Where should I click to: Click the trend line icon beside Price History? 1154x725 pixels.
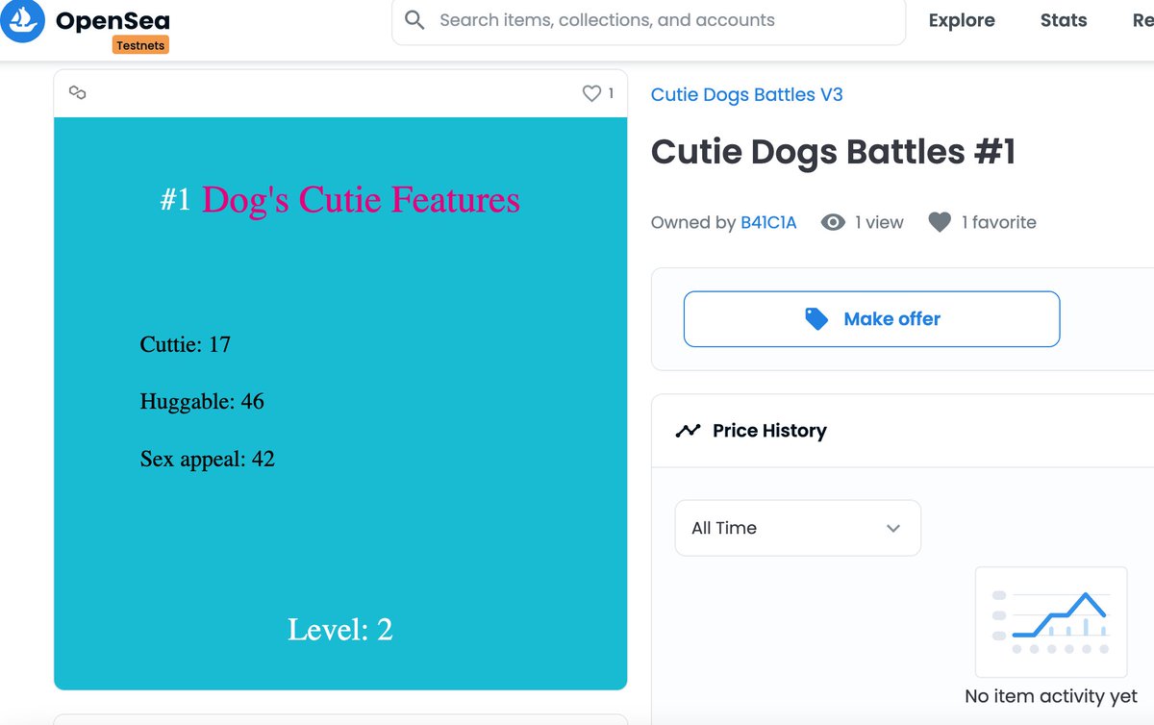pyautogui.click(x=688, y=431)
